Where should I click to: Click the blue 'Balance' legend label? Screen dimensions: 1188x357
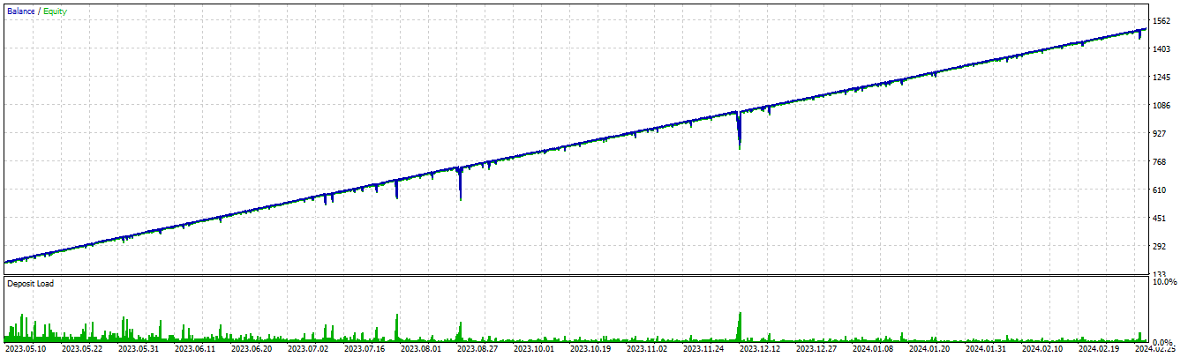(20, 11)
